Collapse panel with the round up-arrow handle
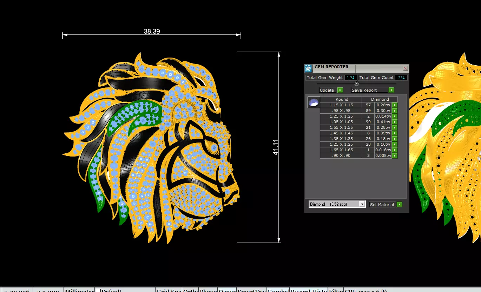Viewport: 481px width, 292px height. [357, 84]
